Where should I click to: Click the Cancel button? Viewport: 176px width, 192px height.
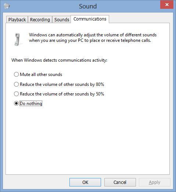120,182
